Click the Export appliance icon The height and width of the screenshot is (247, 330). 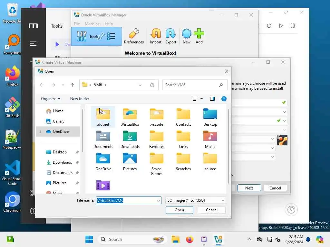coord(171,36)
